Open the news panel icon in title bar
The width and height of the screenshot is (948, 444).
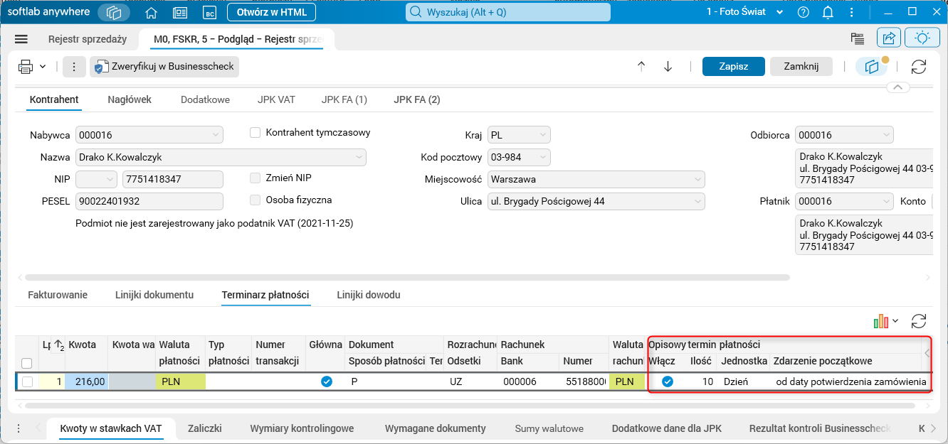point(180,13)
